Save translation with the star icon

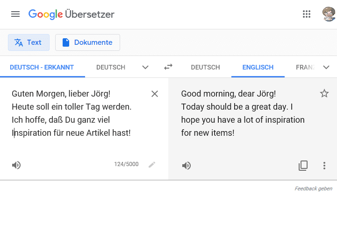[324, 93]
